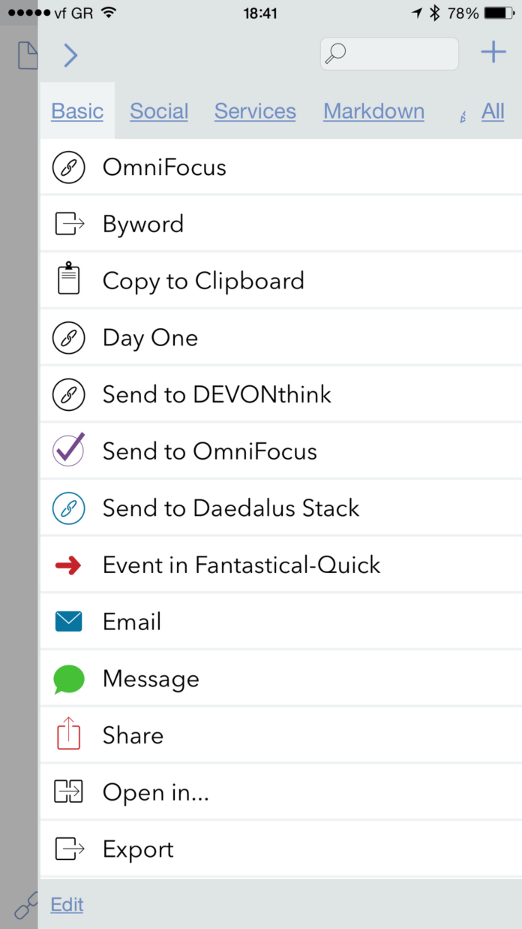This screenshot has height=929, width=522.
Task: Click the plus icon to add action
Action: click(x=493, y=53)
